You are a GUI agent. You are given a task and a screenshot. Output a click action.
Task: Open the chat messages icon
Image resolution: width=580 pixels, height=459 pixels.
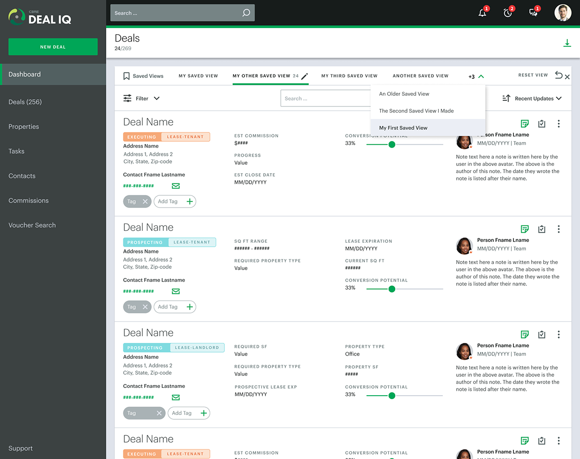point(533,13)
